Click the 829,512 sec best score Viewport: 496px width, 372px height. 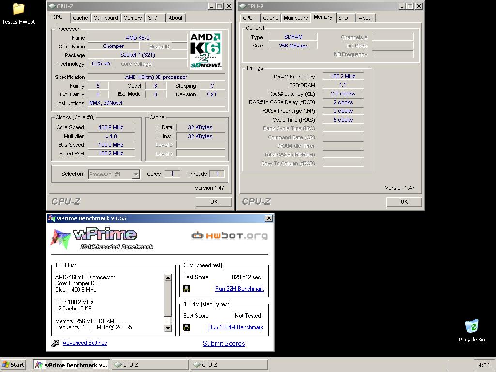pyautogui.click(x=247, y=277)
